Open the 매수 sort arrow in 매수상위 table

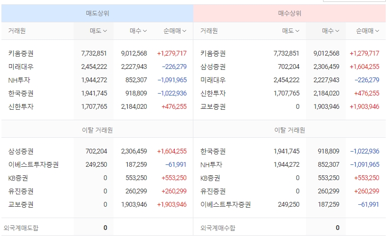pos(337,31)
